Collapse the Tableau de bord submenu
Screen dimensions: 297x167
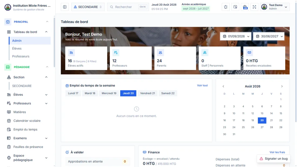(46, 32)
